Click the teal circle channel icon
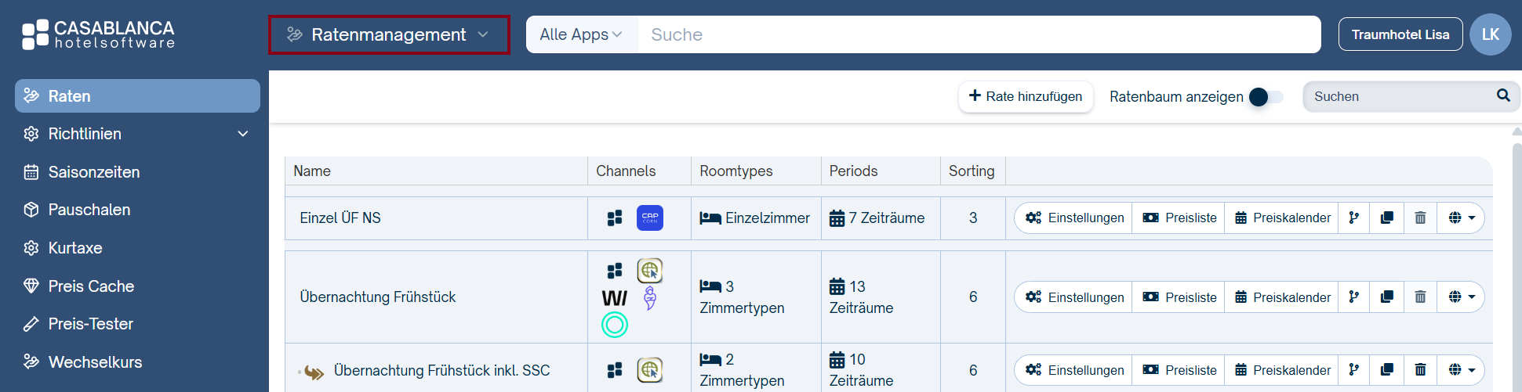 (615, 324)
